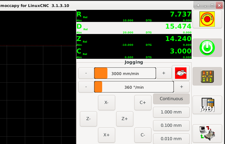Click the 3000 mm/min jog speed slider

click(x=125, y=73)
